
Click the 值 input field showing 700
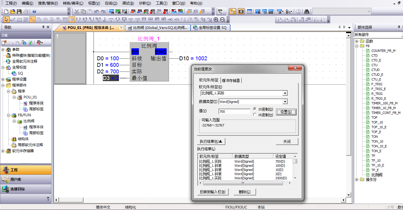(234, 112)
